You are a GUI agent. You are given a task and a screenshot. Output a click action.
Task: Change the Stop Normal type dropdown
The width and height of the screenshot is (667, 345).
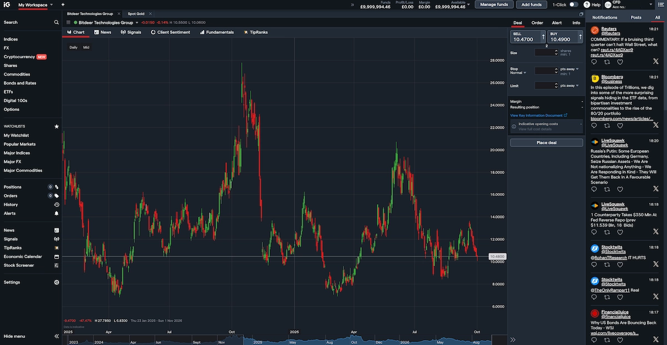click(x=517, y=73)
